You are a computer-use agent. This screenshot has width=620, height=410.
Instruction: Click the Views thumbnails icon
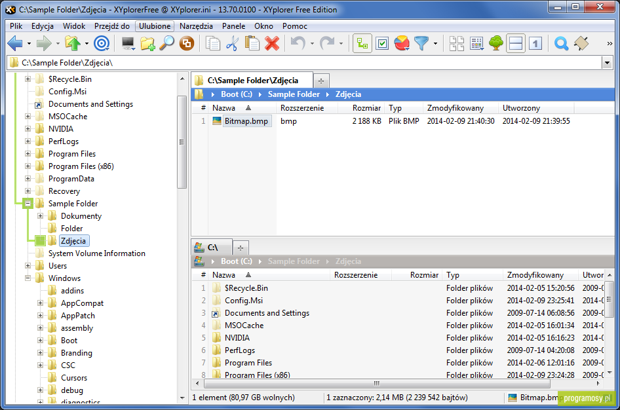pos(457,43)
